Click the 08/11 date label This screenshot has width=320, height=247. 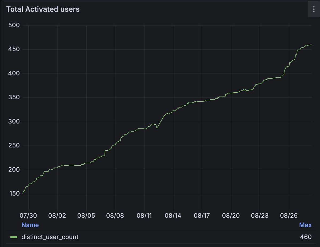pos(144,215)
